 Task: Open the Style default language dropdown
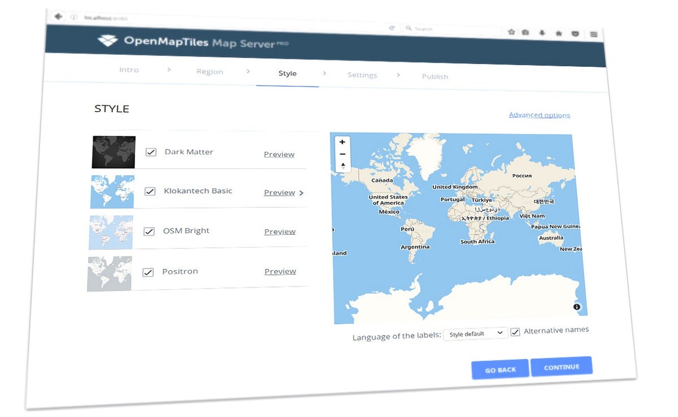pos(475,334)
